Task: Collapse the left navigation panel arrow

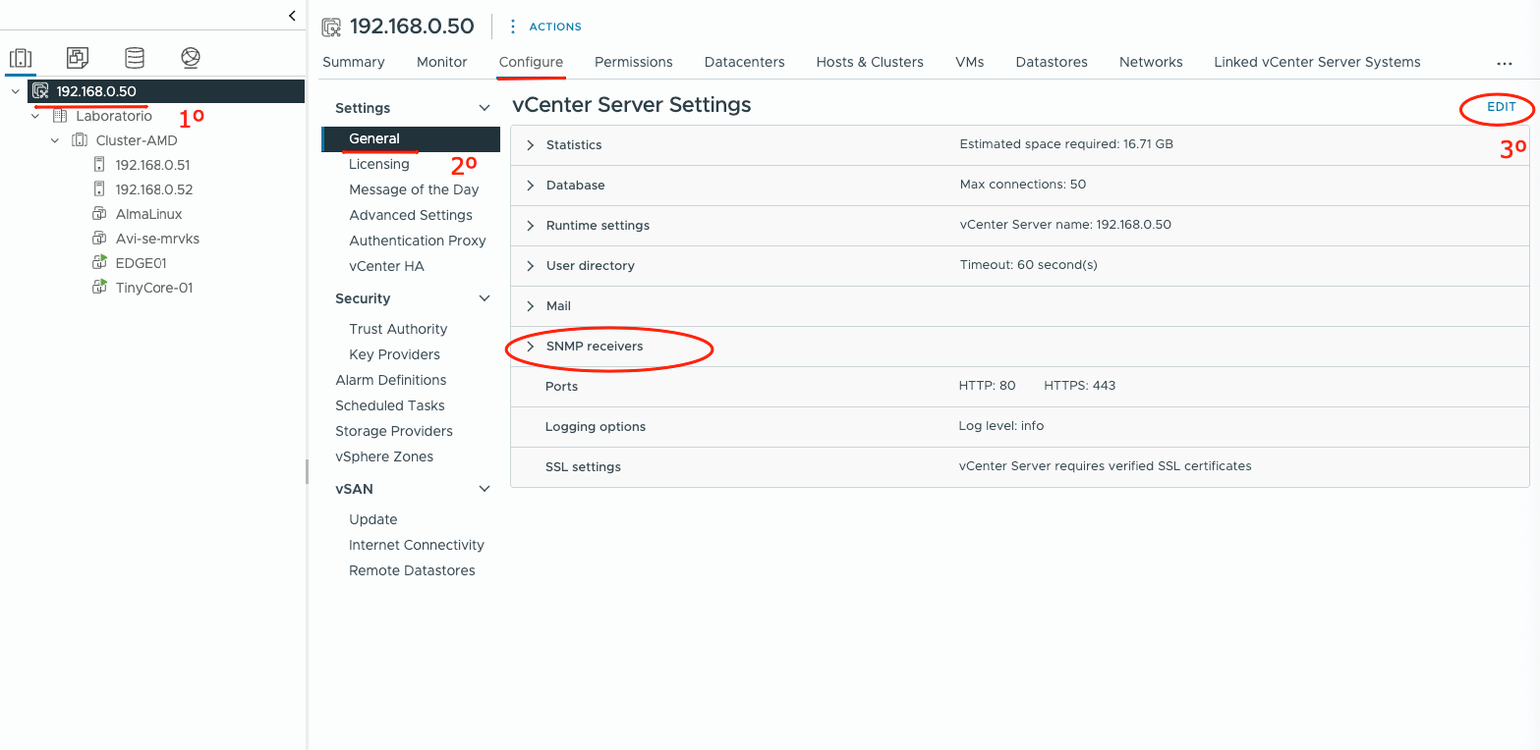Action: tap(292, 16)
